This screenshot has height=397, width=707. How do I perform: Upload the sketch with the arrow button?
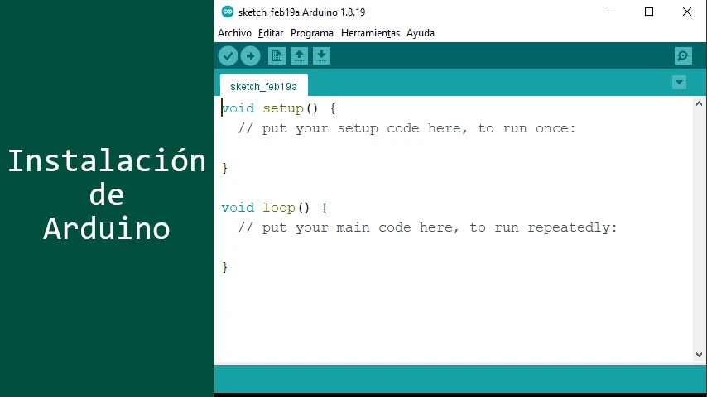pyautogui.click(x=250, y=56)
